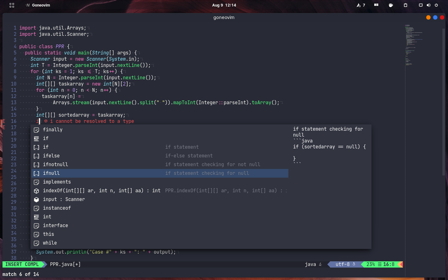Click the clipboard icon in the top bar
The image size is (448, 280).
click(x=405, y=5)
